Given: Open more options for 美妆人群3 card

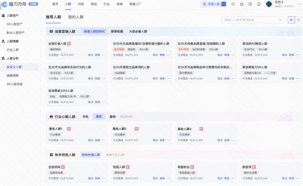Looking at the screenshot, I should (233, 140).
